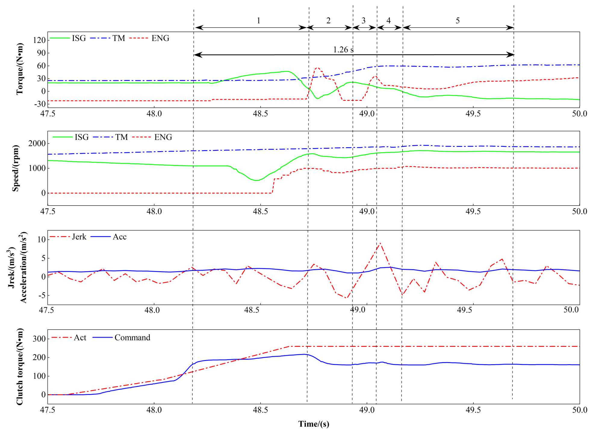This screenshot has width=593, height=432.
Task: Click the Time/(s) axis title
Action: [314, 424]
